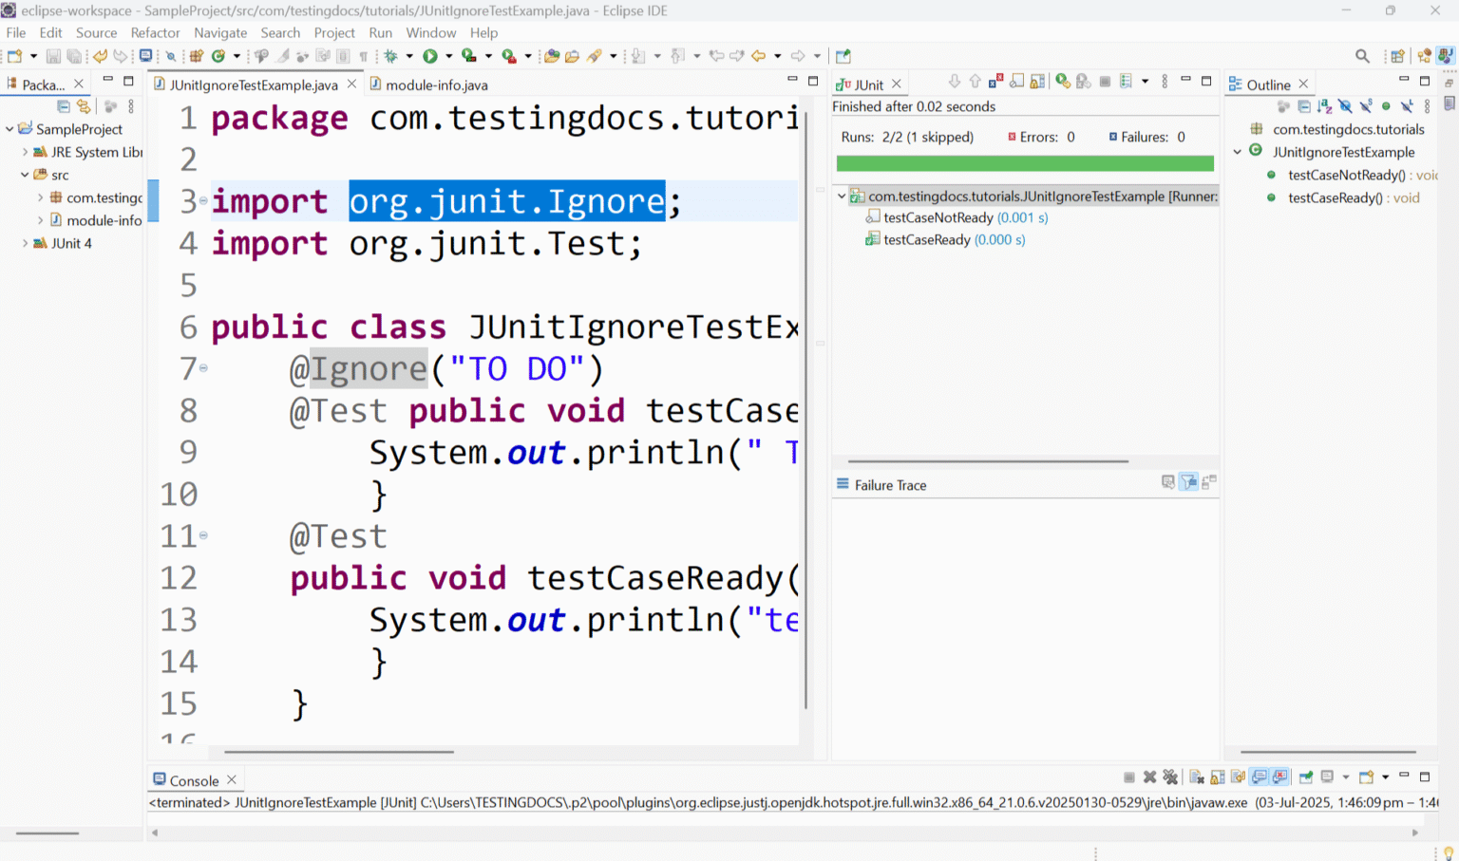This screenshot has height=861, width=1459.
Task: Show only failed tests in JUnit view
Action: tap(995, 82)
